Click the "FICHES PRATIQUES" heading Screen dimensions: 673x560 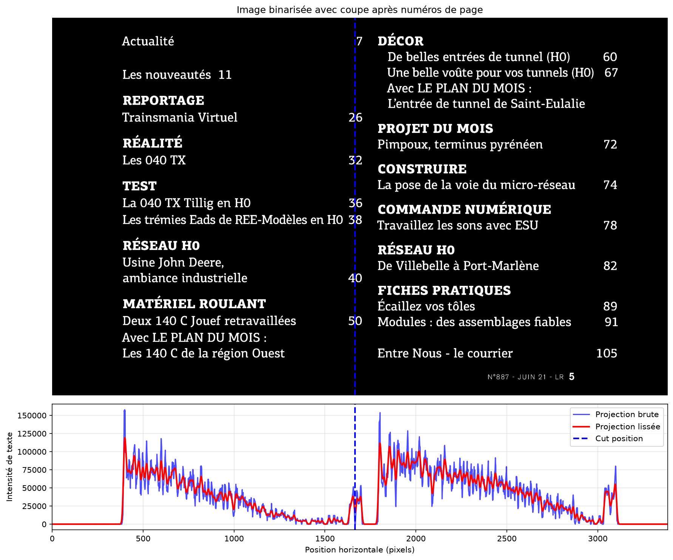(x=444, y=291)
